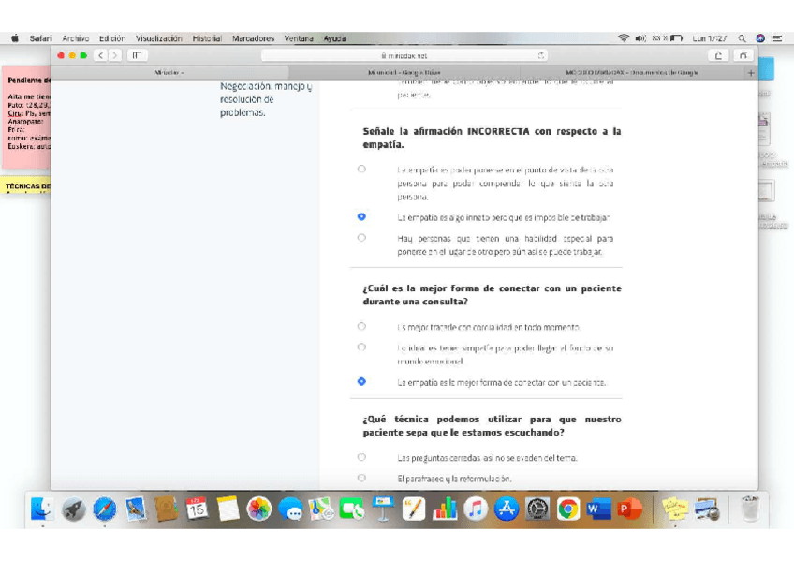Open the Visualización menu

pyautogui.click(x=158, y=38)
